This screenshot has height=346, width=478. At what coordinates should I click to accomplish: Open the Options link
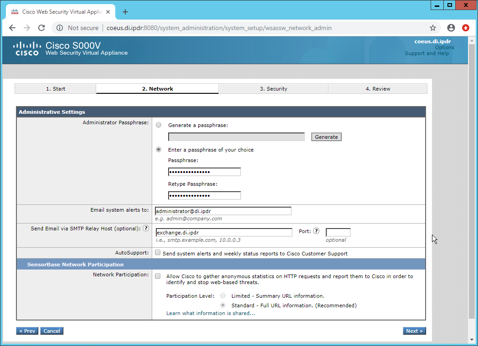click(444, 47)
